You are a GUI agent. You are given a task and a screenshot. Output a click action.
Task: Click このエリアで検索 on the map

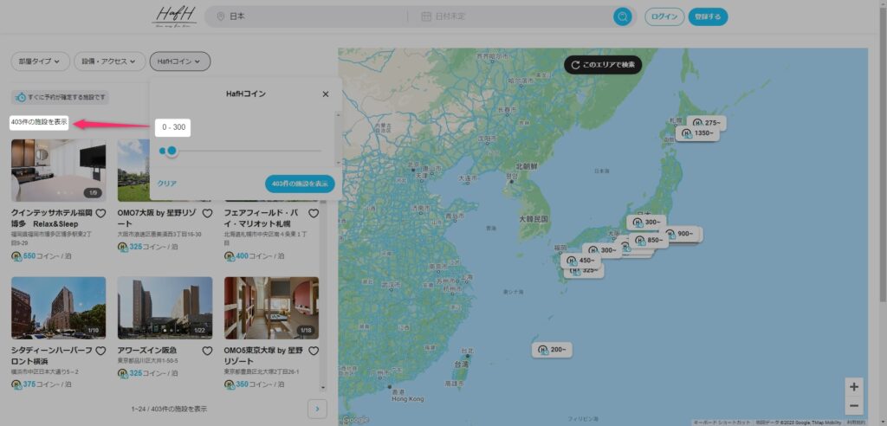603,64
